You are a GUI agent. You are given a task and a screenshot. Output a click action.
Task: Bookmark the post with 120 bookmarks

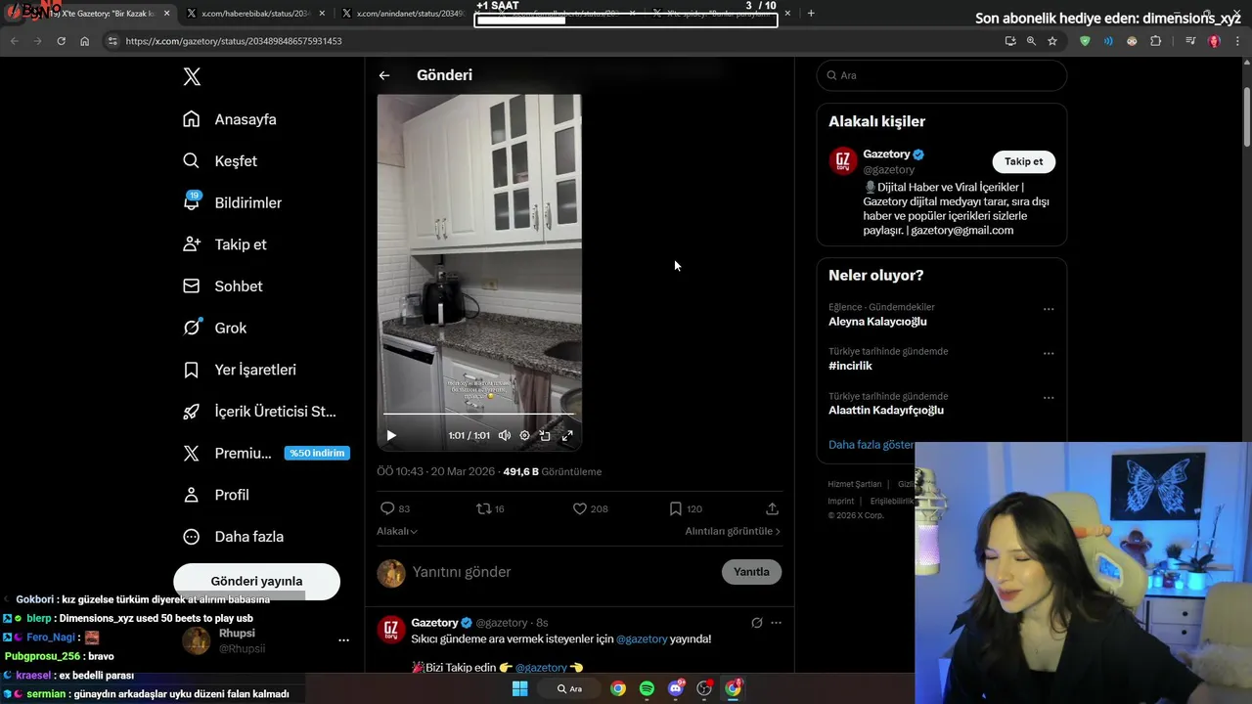point(686,508)
